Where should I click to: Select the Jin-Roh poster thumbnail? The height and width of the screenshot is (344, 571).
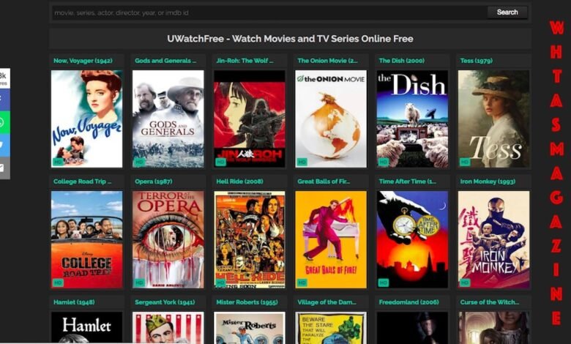pos(250,119)
